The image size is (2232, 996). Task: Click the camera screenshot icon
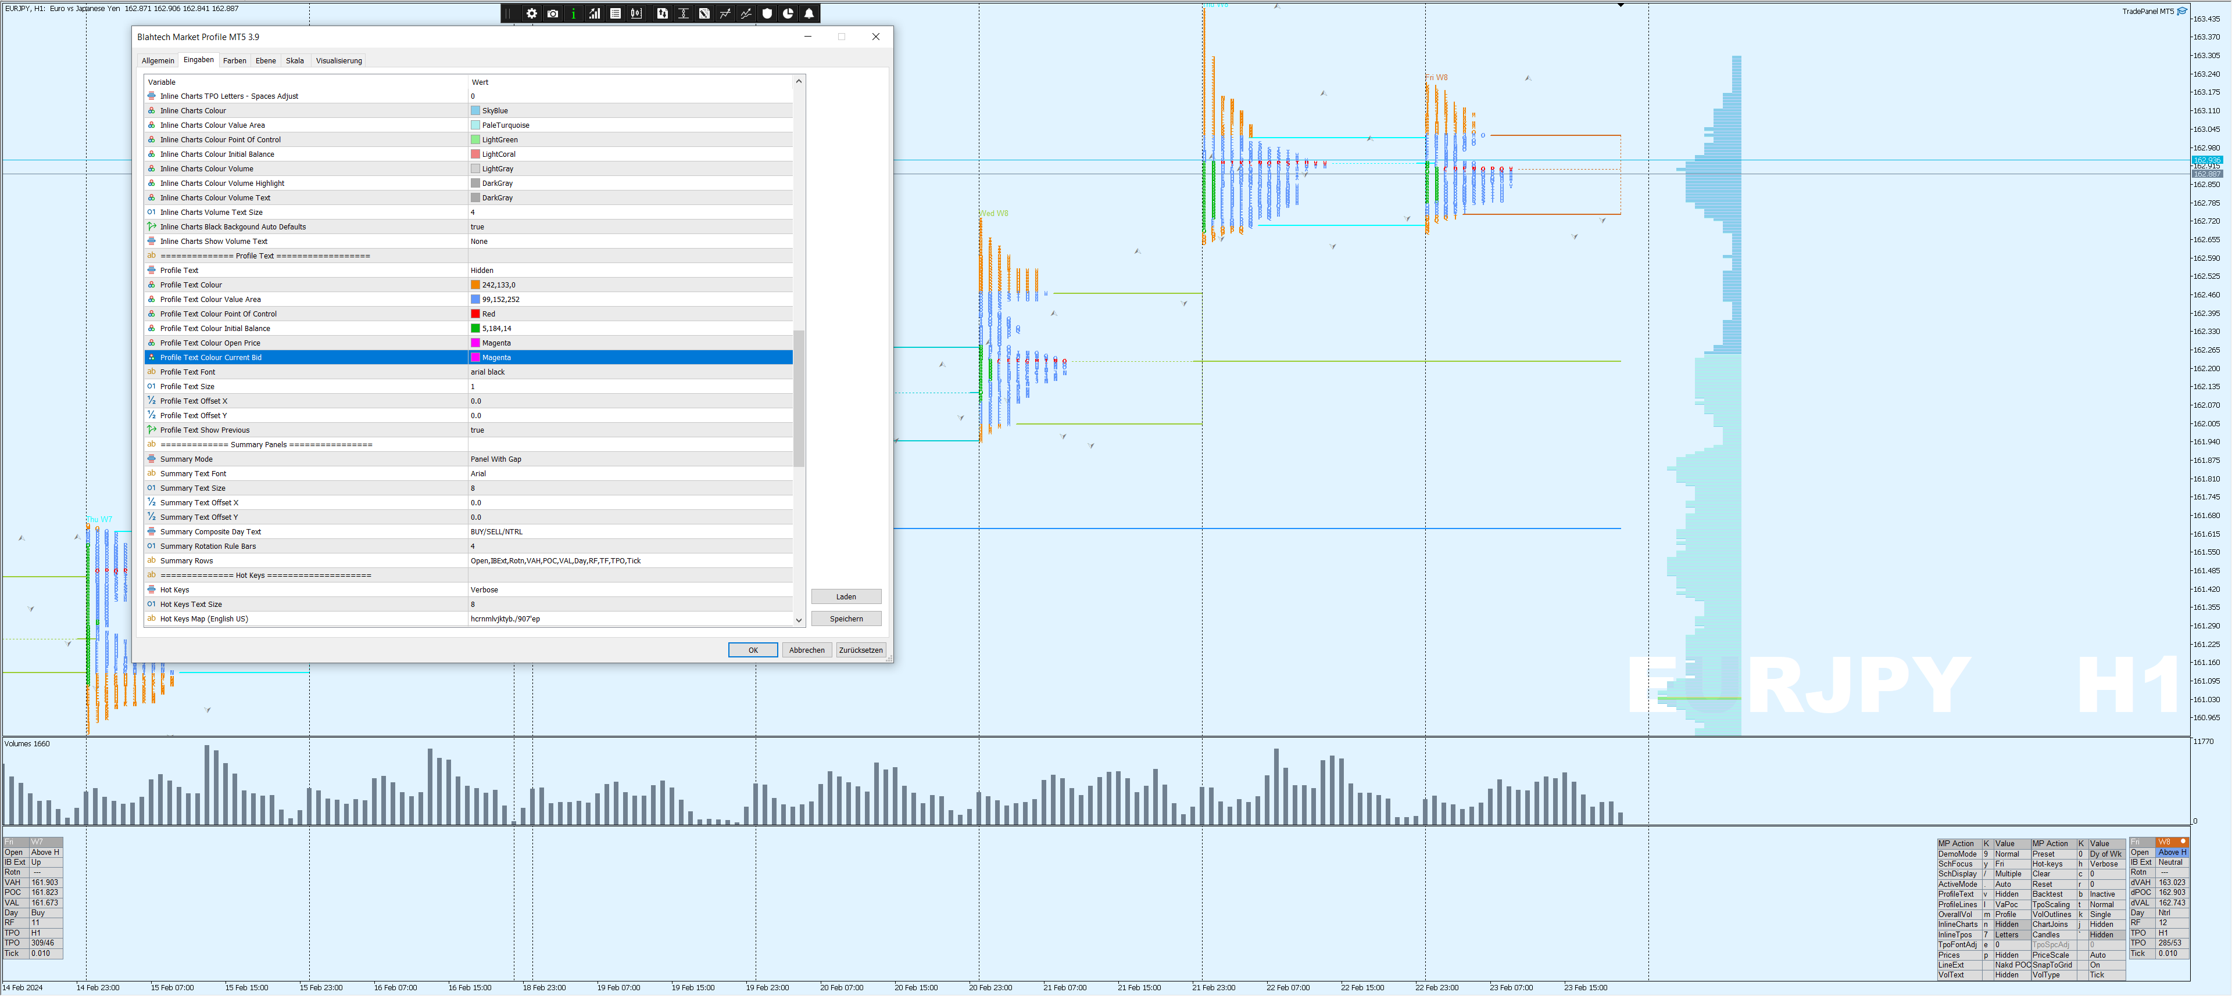[x=553, y=13]
